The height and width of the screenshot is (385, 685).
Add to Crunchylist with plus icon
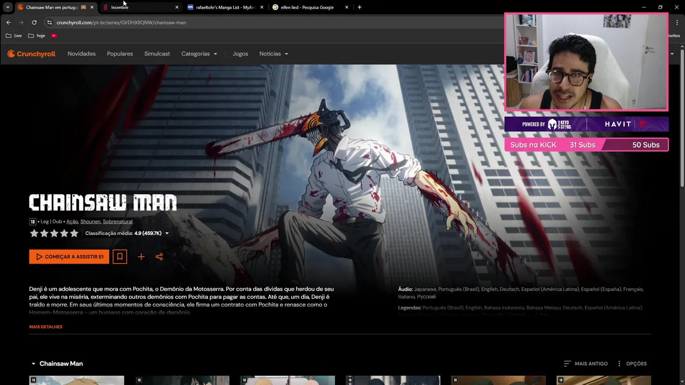point(141,257)
